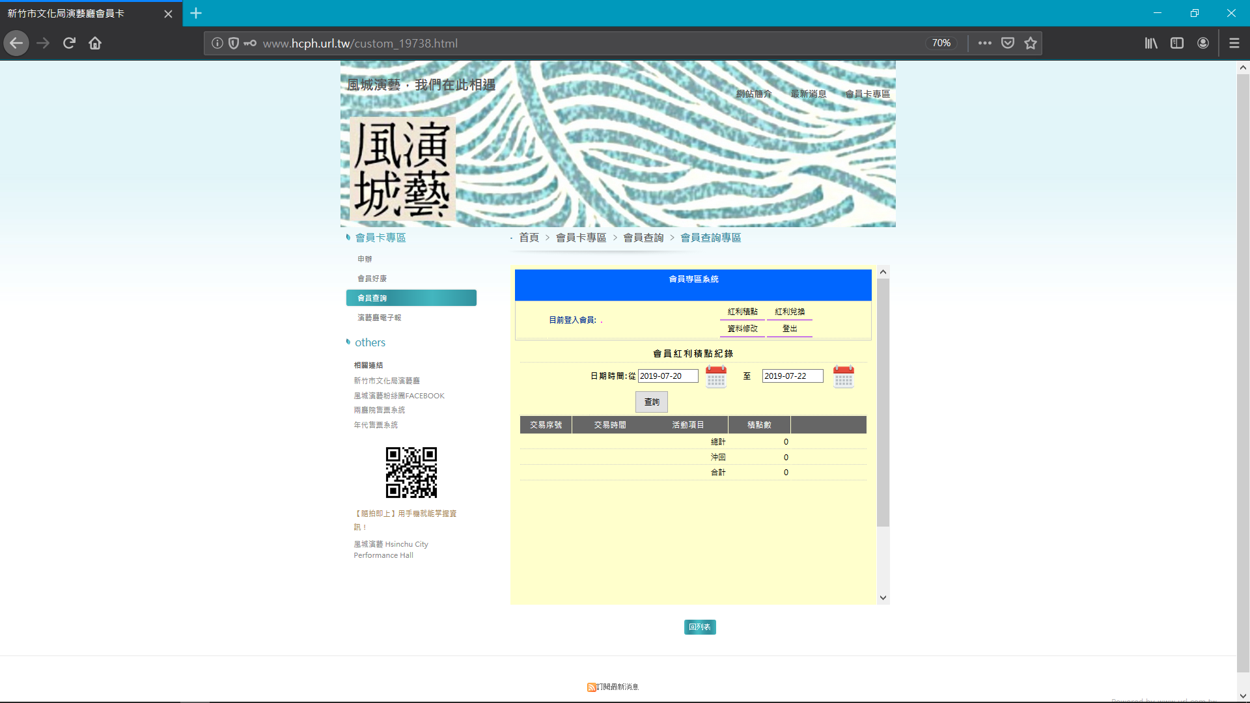Open the Library icon
The image size is (1250, 703).
[x=1151, y=43]
